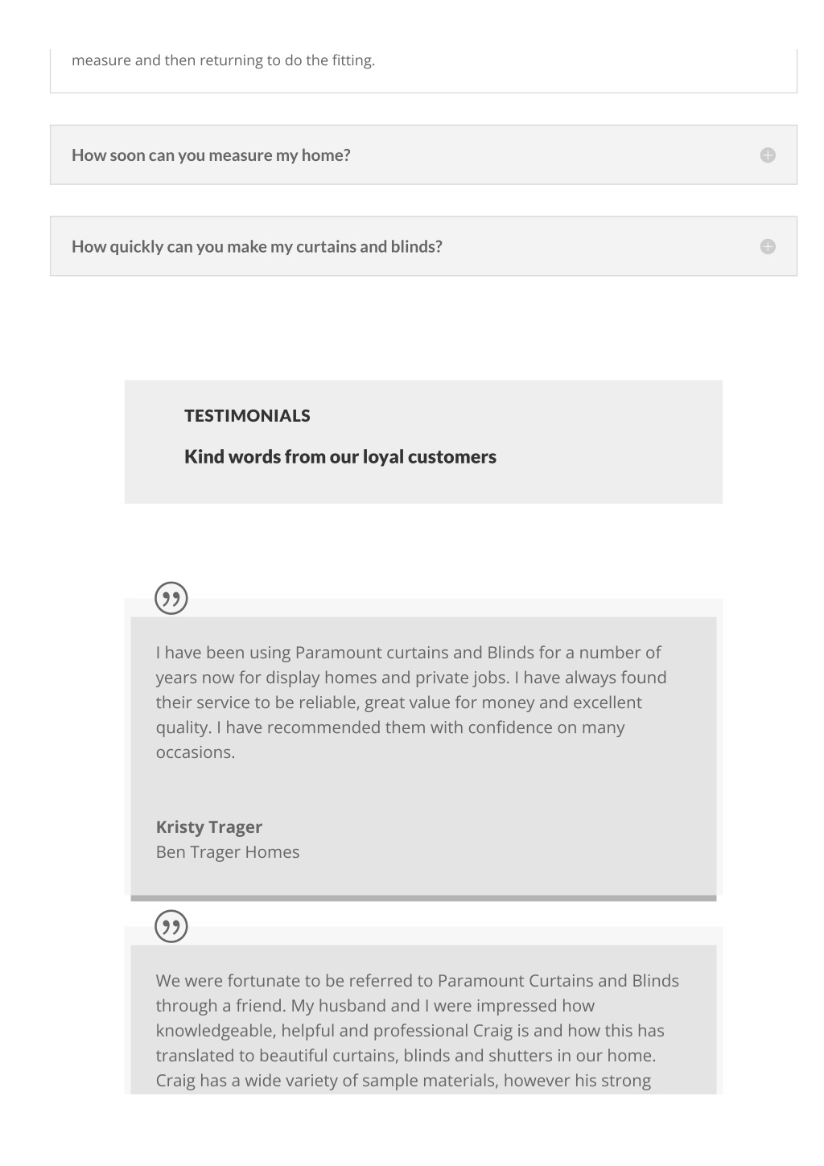
Task: Click quote mark icon above second testimonial
Action: tap(171, 926)
